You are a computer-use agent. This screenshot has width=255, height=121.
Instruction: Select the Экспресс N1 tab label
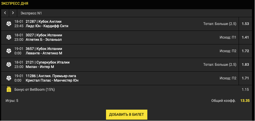[31, 13]
